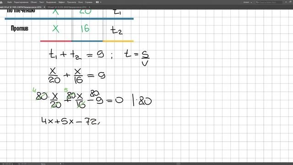Go to the Illustrator Home screen icon
This screenshot has width=293, height=165.
[1, 2]
